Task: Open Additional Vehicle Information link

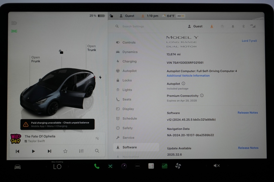Action: [188, 76]
